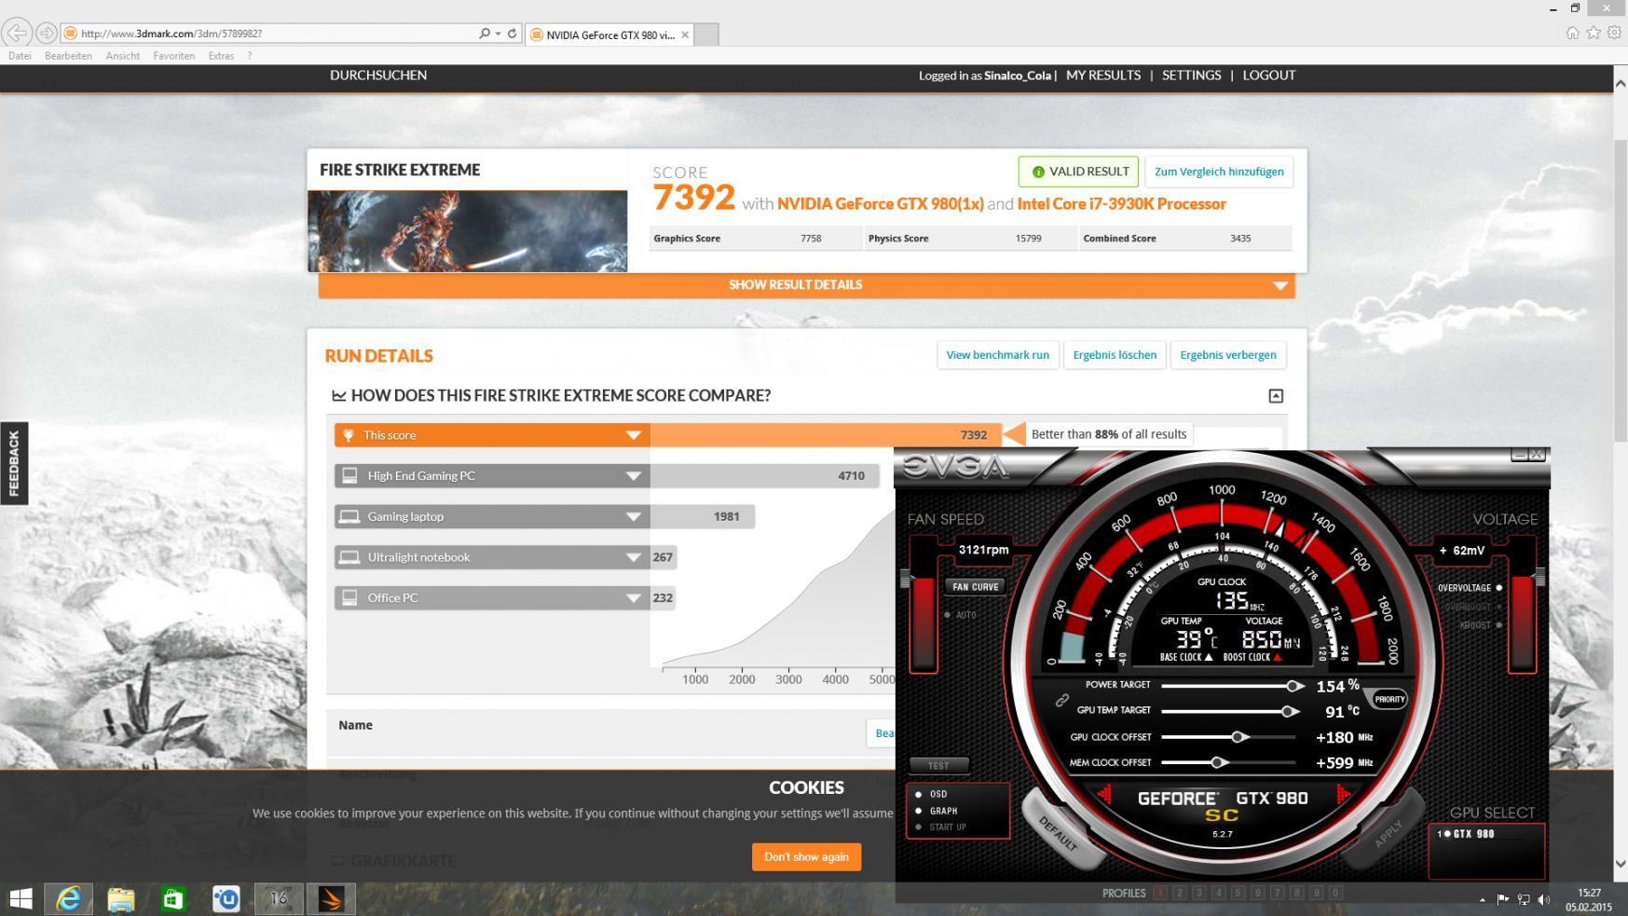Screen dimensions: 1628x916
Task: Click View benchmark run
Action: (997, 355)
